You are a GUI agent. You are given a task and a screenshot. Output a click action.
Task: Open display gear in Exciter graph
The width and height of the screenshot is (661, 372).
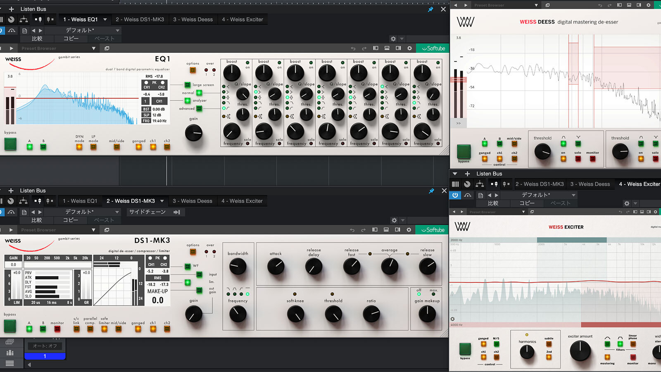tap(452, 319)
